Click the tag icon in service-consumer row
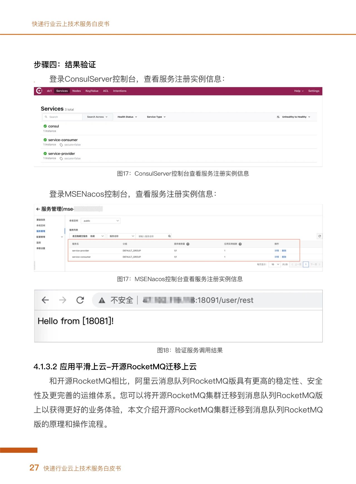Image resolution: width=356 pixels, height=484 pixels. pyautogui.click(x=61, y=145)
